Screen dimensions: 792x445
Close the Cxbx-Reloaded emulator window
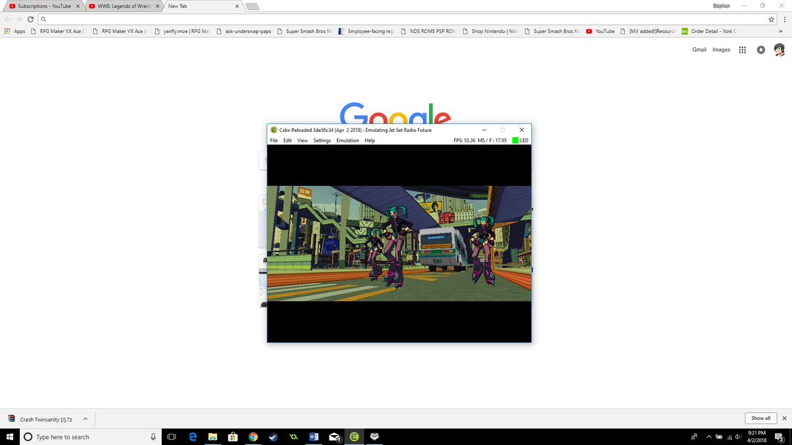pyautogui.click(x=521, y=130)
